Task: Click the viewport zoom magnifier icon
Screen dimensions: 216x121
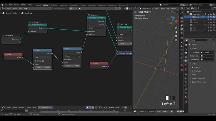Action: (x=176, y=28)
